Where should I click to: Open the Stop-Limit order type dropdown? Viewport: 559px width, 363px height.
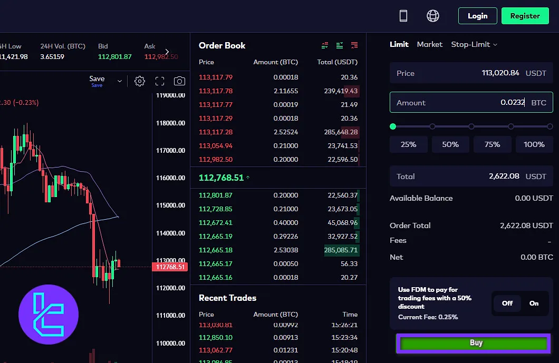474,44
